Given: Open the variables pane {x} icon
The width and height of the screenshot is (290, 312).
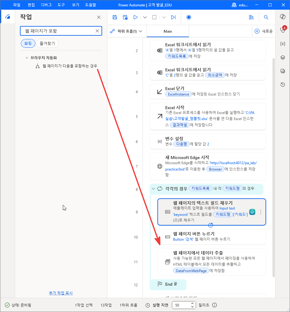Looking at the screenshot, I should point(283,44).
